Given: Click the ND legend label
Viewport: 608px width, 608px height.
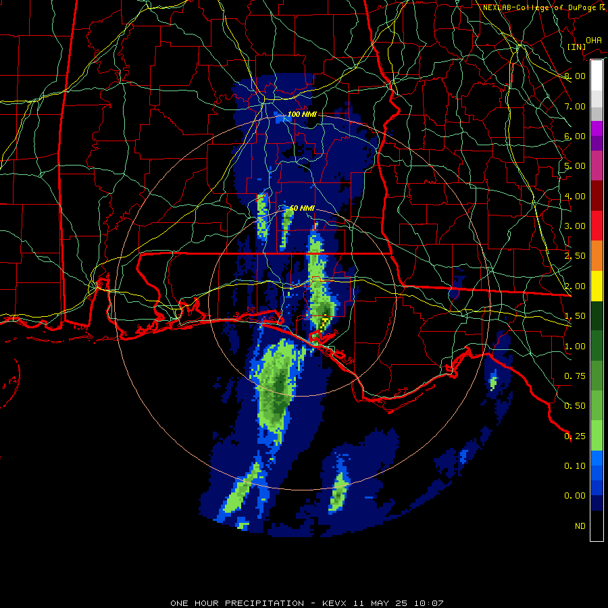Looking at the screenshot, I should click(x=580, y=526).
